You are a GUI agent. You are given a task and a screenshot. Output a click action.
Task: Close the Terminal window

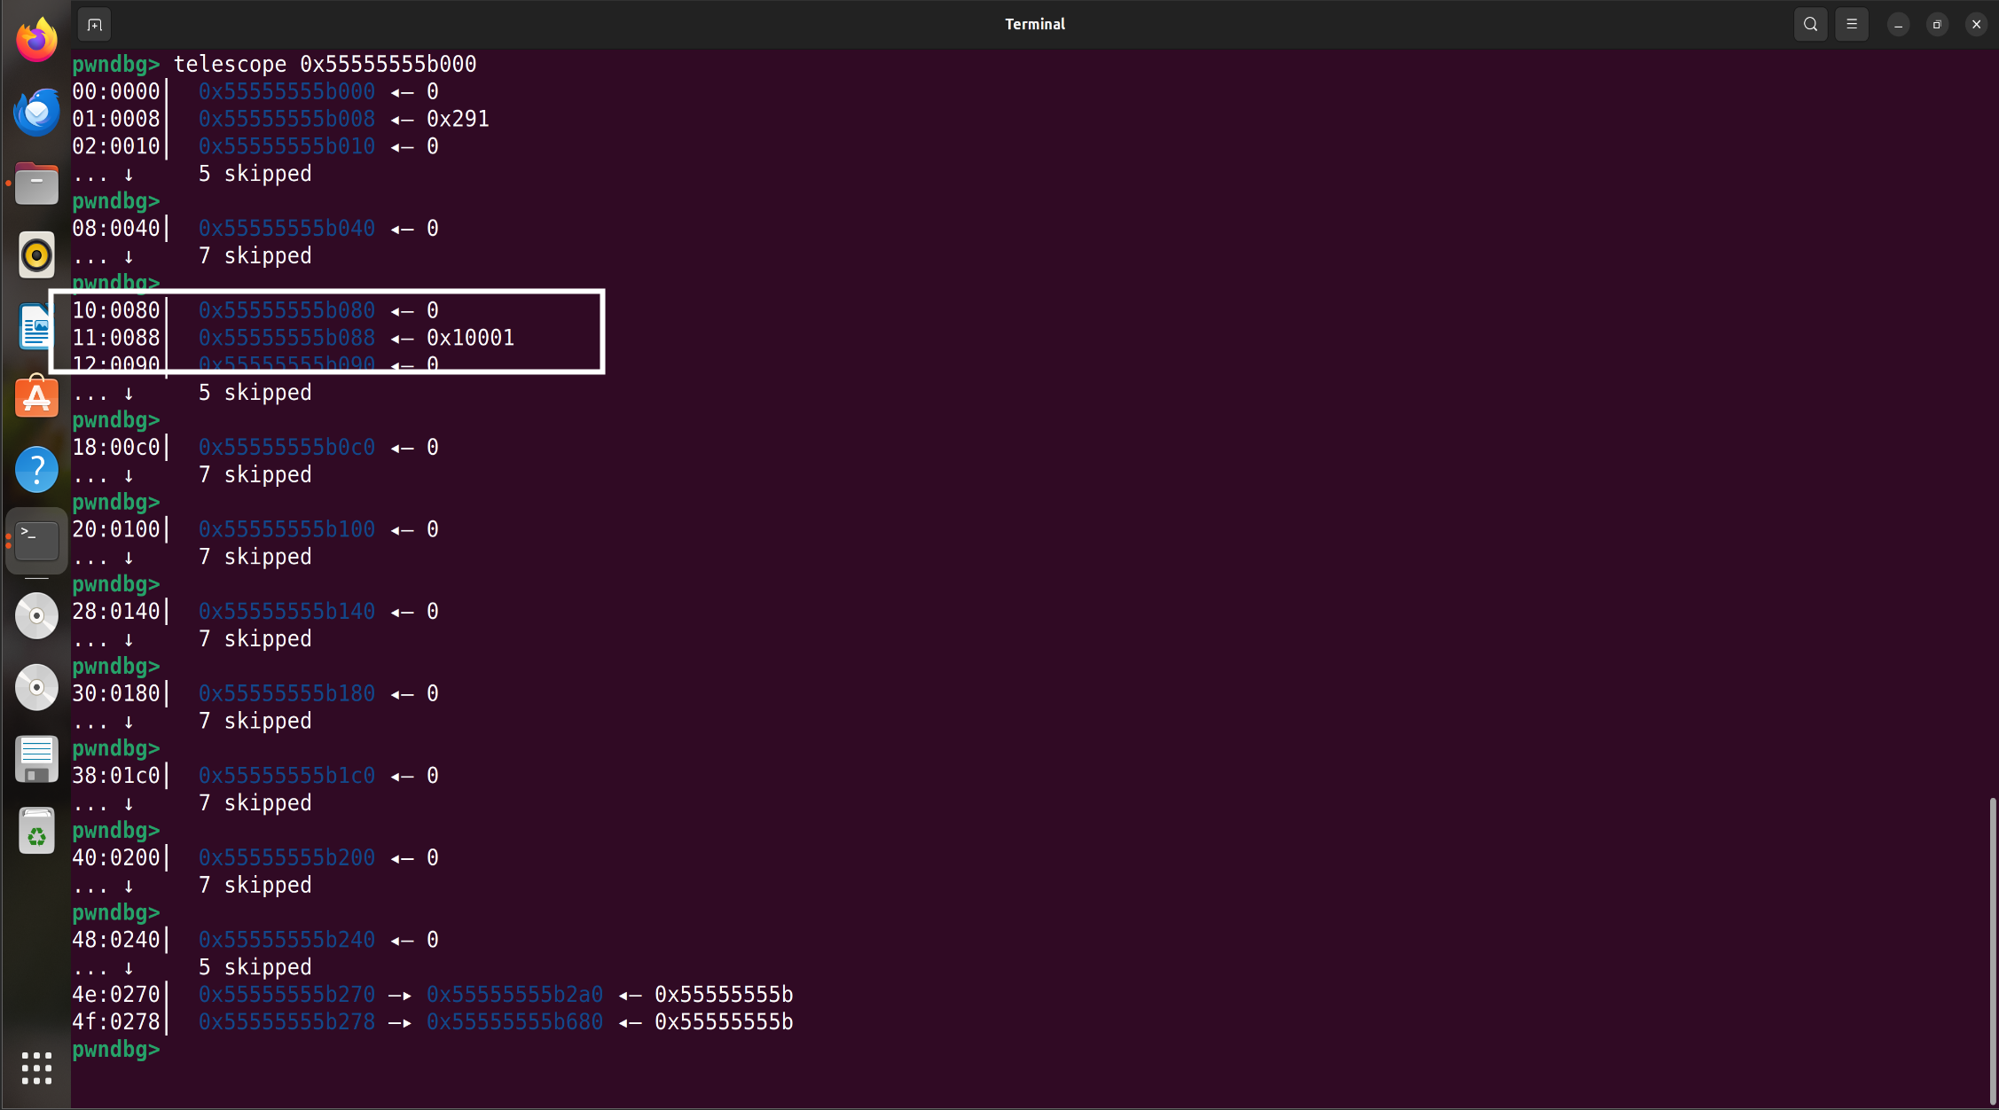(x=1976, y=25)
